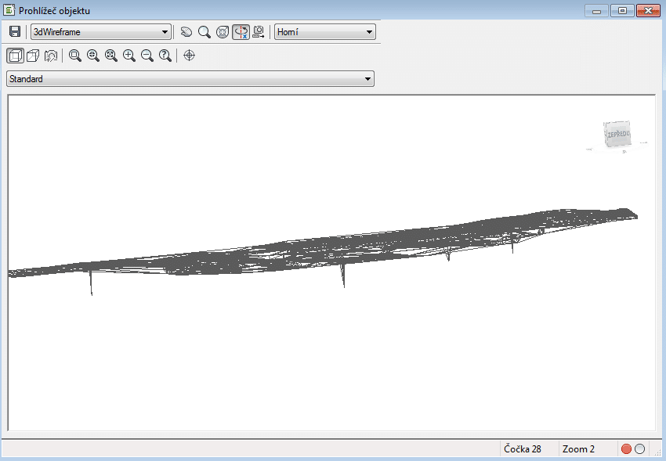Click the magnifier with crosshair center icon
Viewport: 666px width, 461px height.
93,56
